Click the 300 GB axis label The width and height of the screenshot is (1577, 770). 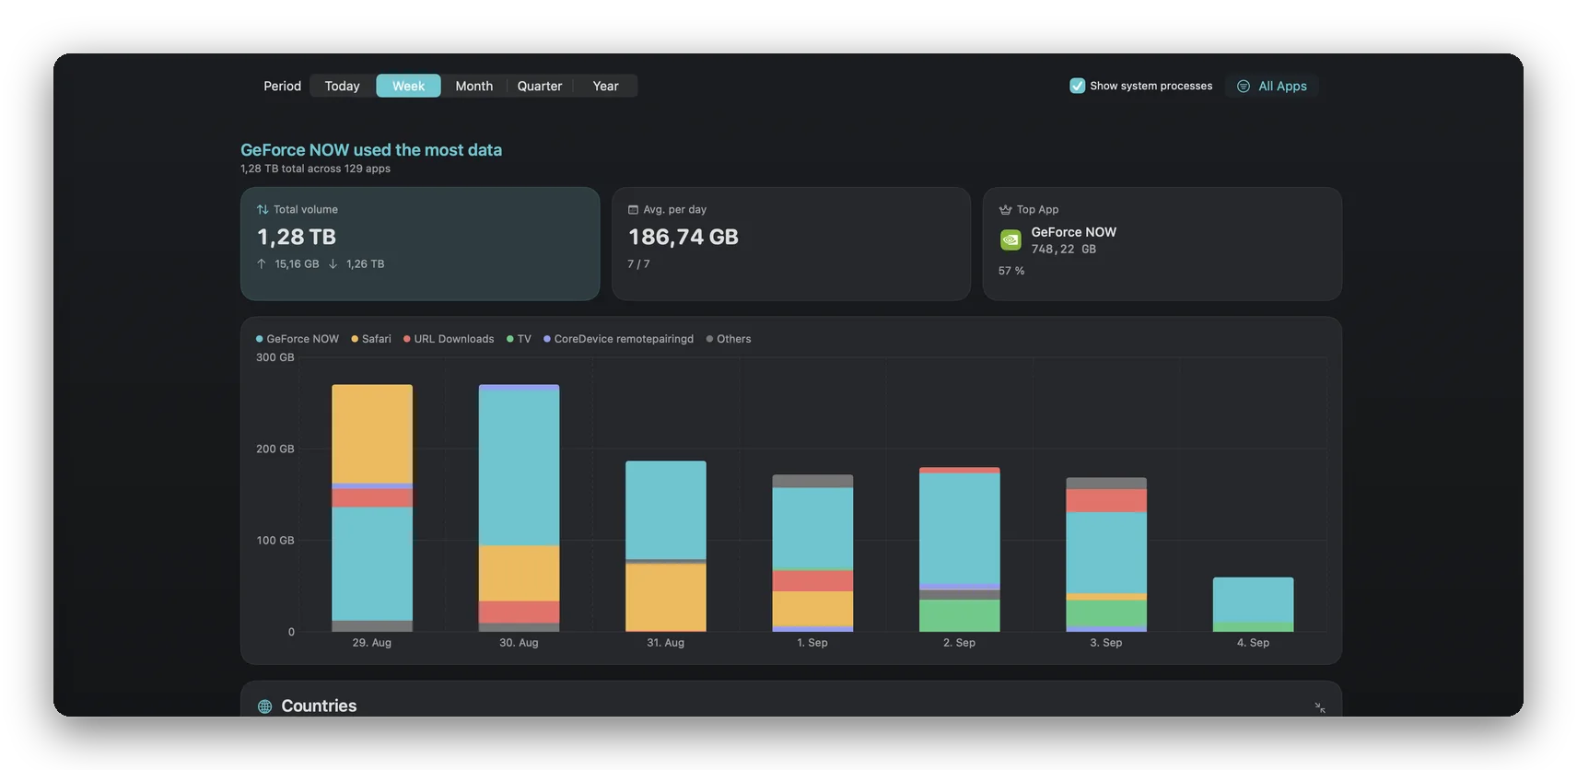click(x=275, y=357)
